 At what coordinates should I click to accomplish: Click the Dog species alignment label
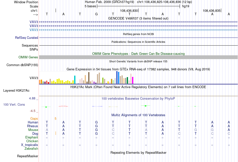point(35,134)
